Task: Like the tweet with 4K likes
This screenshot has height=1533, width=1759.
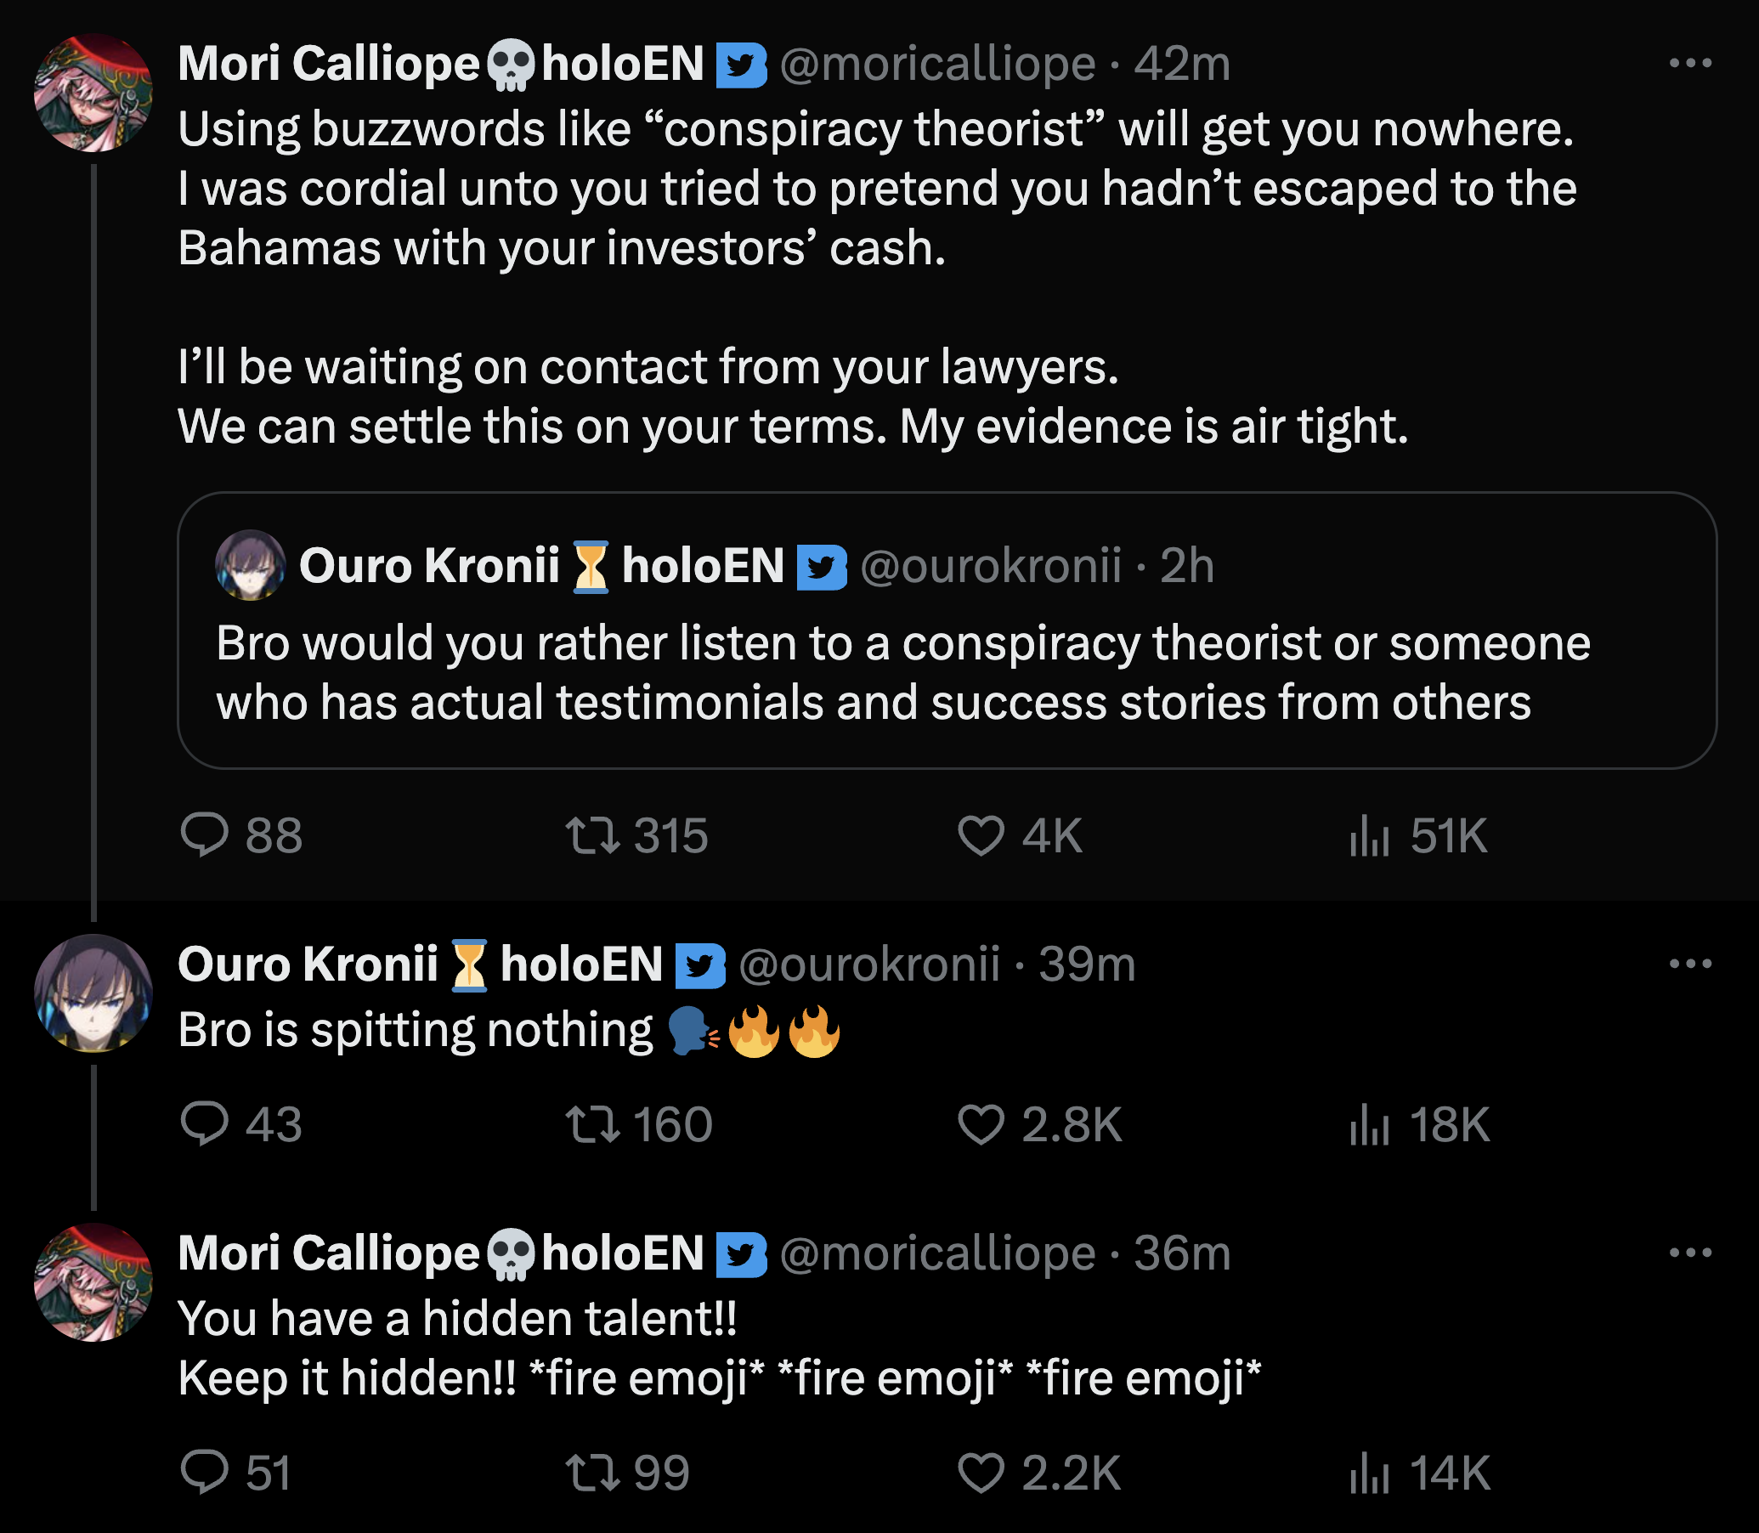Action: tap(981, 835)
